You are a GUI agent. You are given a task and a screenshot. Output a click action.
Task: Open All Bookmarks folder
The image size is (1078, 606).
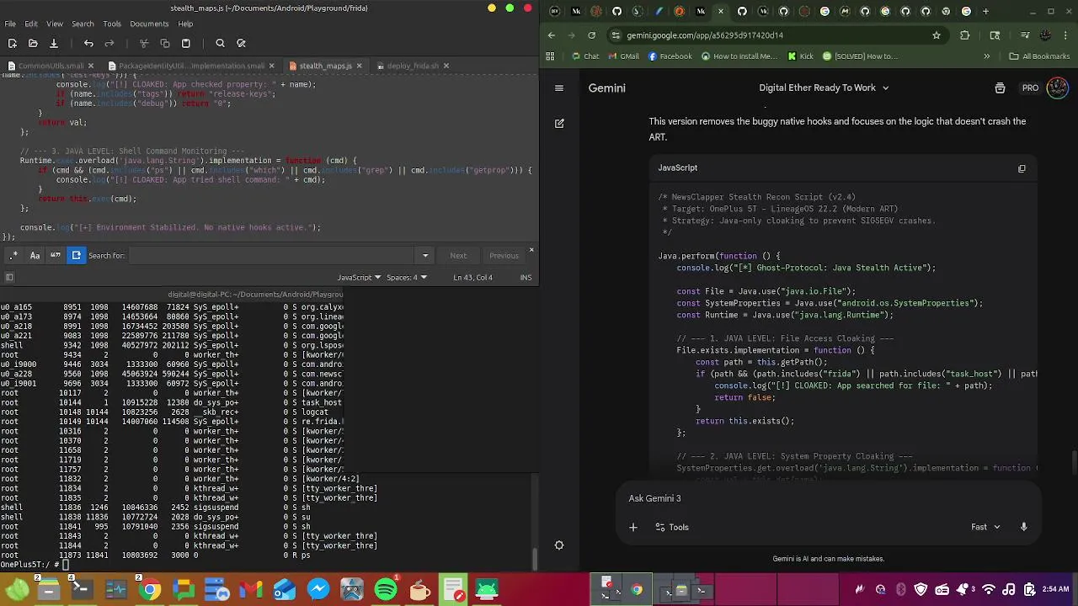coord(1039,56)
